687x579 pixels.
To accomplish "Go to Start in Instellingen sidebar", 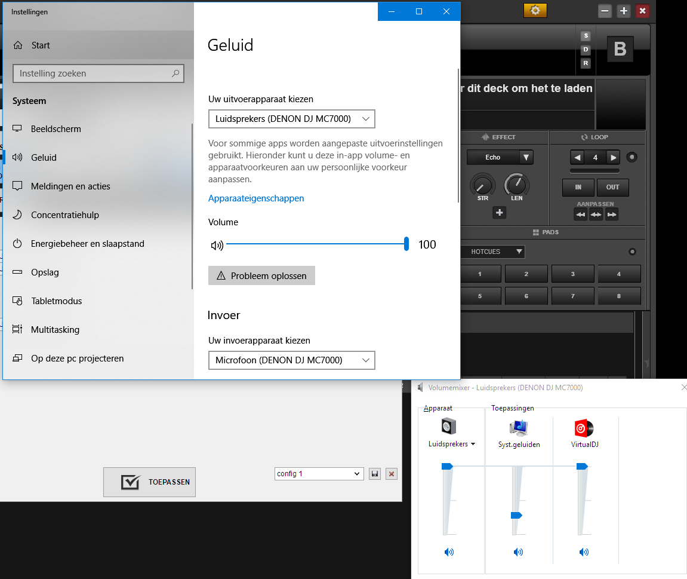I will [x=98, y=45].
